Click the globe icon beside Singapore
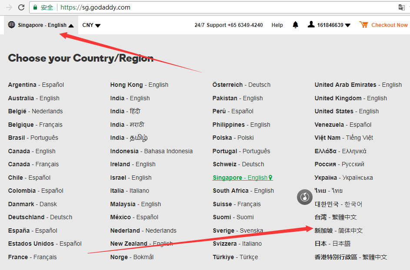 click(11, 25)
